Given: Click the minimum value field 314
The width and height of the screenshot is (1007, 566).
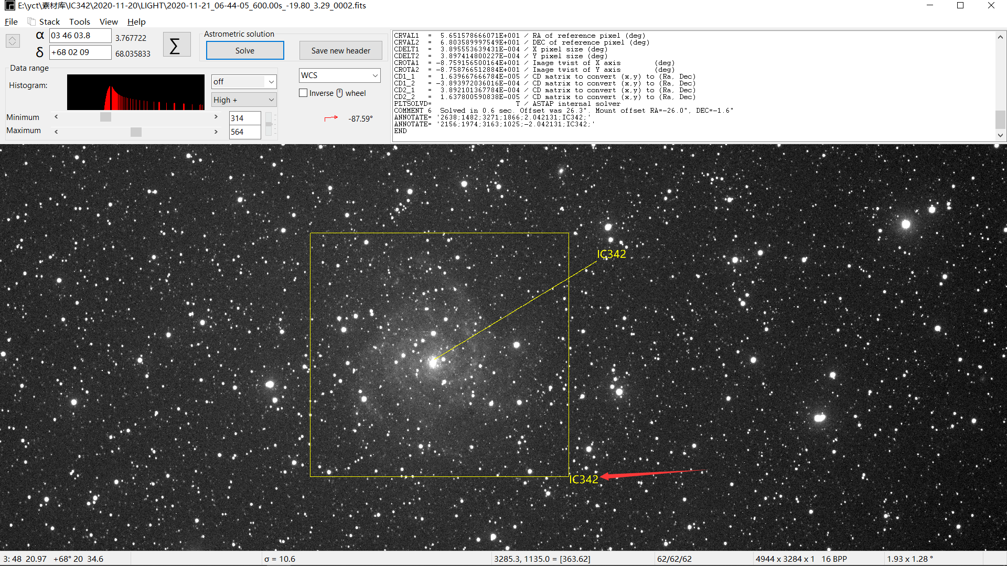Looking at the screenshot, I should [245, 118].
